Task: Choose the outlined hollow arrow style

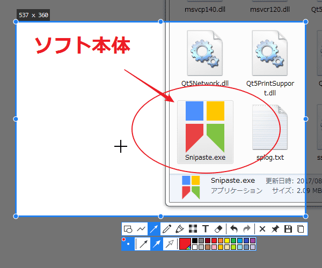Action: pos(170,244)
